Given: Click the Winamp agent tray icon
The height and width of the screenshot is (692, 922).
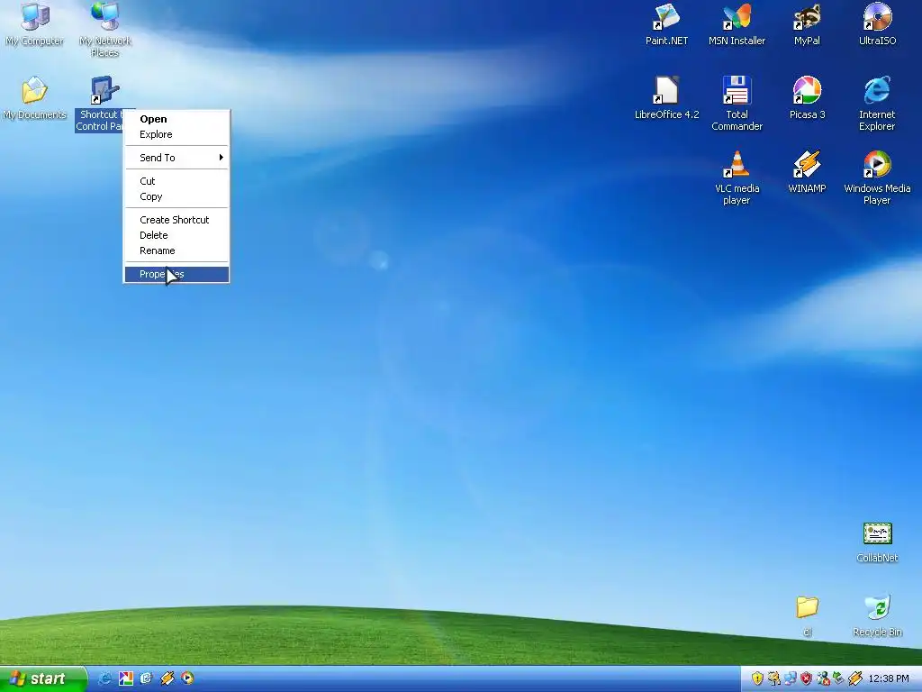Looking at the screenshot, I should (x=855, y=678).
